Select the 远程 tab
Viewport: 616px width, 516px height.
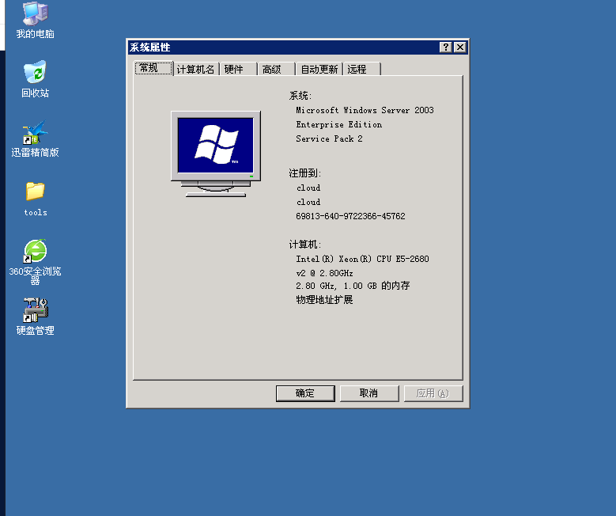point(357,70)
